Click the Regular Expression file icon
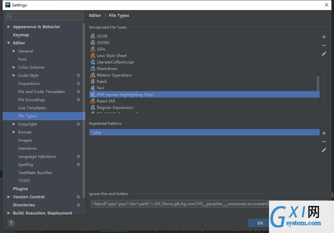The image size is (334, 233). coord(93,108)
